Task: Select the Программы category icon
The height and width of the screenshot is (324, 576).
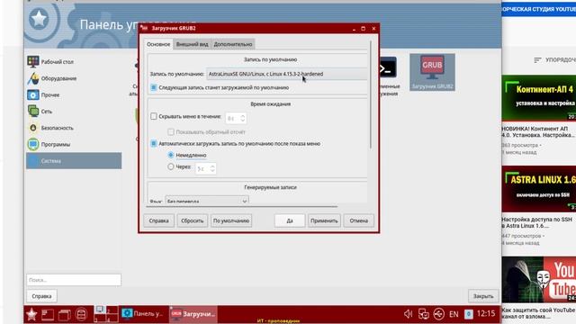Action: click(32, 144)
